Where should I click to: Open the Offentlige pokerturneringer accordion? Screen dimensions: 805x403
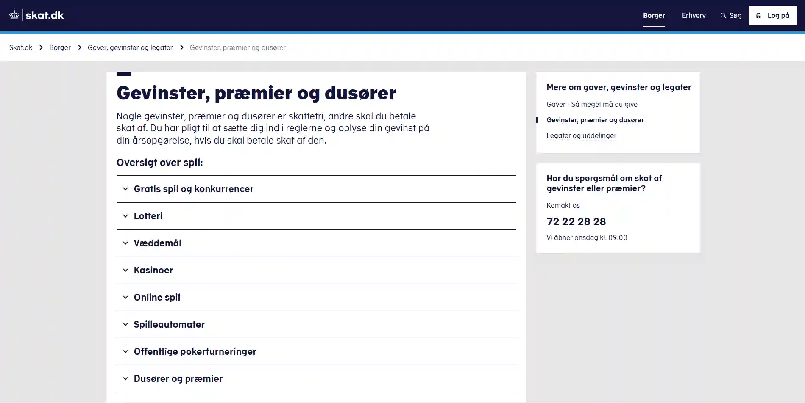(316, 351)
